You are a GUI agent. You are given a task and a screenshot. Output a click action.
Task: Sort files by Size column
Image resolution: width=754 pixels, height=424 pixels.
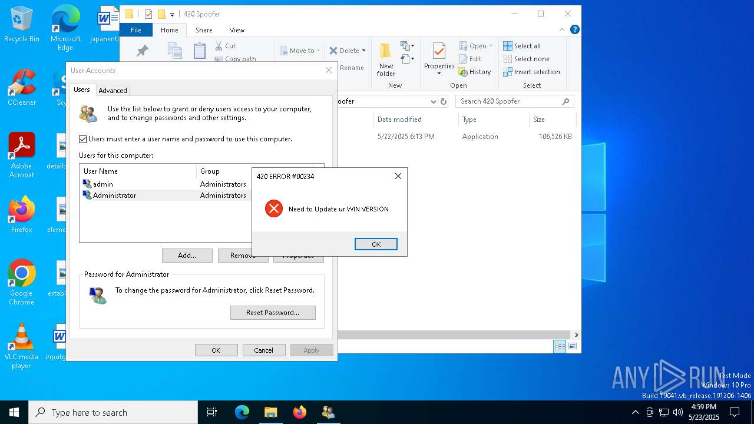[x=553, y=120]
